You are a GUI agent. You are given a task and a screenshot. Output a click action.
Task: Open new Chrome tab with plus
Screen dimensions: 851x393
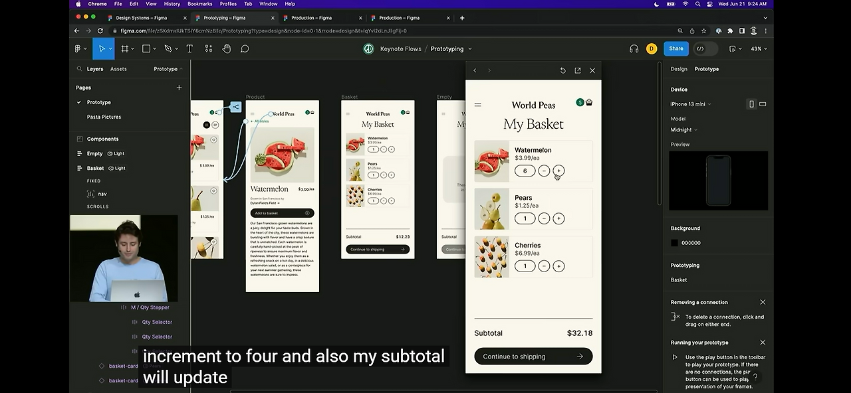[x=462, y=18]
